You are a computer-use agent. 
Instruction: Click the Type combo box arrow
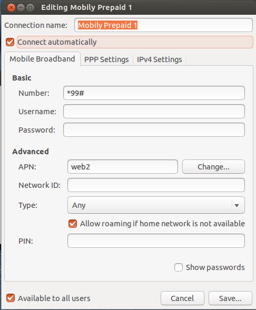(x=237, y=205)
